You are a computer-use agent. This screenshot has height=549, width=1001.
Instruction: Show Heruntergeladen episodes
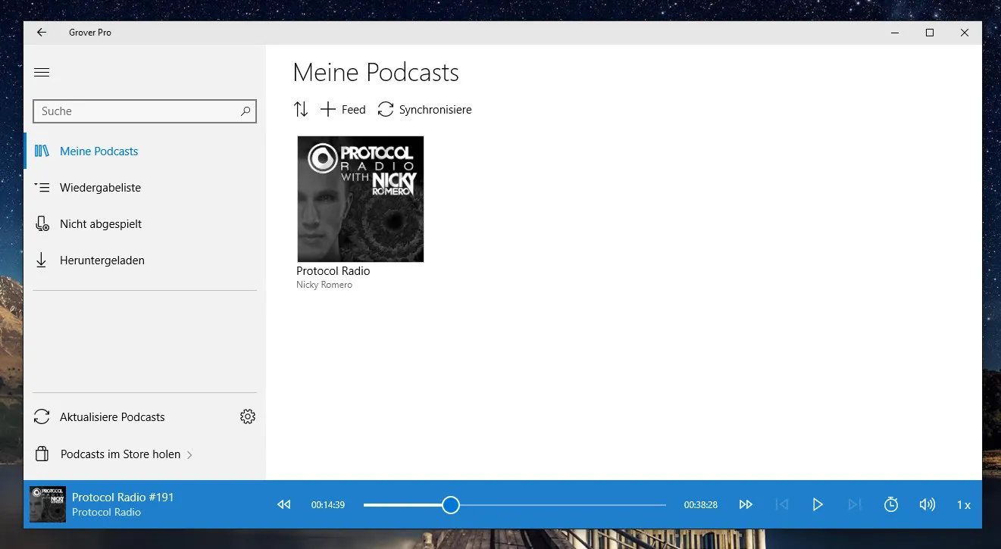(145, 260)
